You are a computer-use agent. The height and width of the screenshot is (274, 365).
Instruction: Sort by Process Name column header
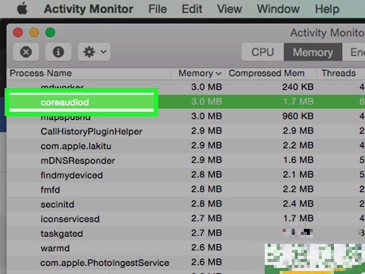[x=41, y=73]
